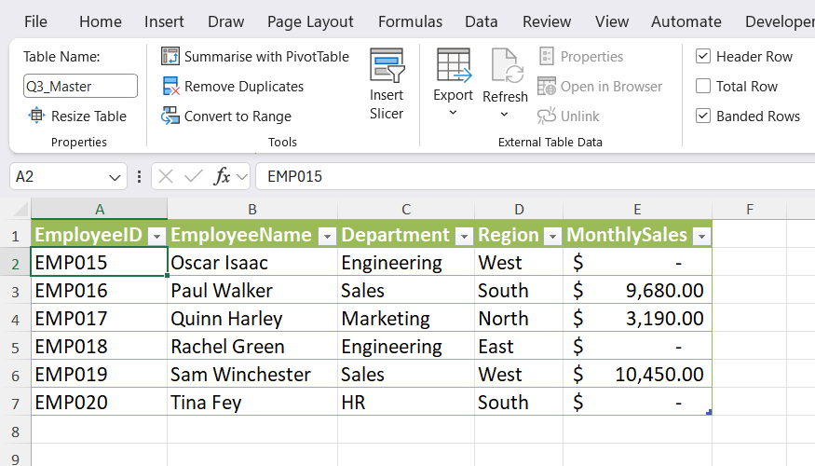The image size is (815, 466).
Task: Switch to the Home tab
Action: click(x=101, y=21)
